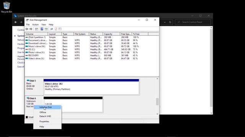Click the 800 MB capacity cell
Viewport: 245px width, 137px height.
point(108,56)
